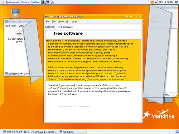Switch to "free software - Di..." taskbar button
Screen dimensions: 179x134
coord(16,132)
